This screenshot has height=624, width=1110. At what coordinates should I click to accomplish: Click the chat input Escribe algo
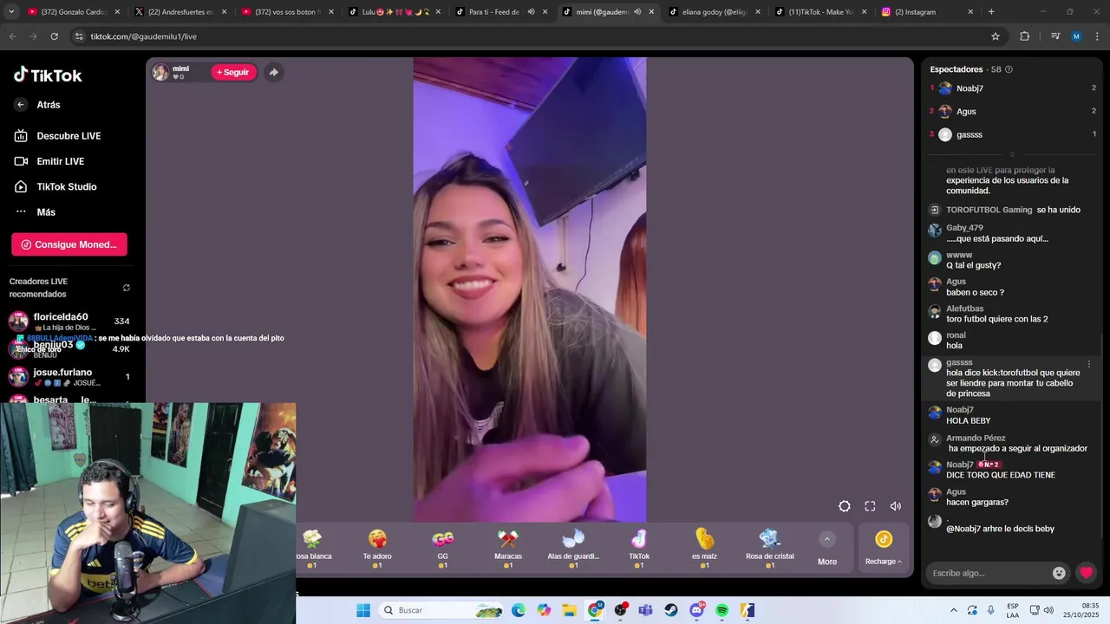pyautogui.click(x=986, y=573)
